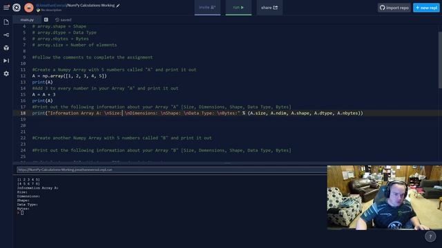This screenshot has width=442, height=248.
Task: Click the Replit logo icon
Action: [x=17, y=8]
